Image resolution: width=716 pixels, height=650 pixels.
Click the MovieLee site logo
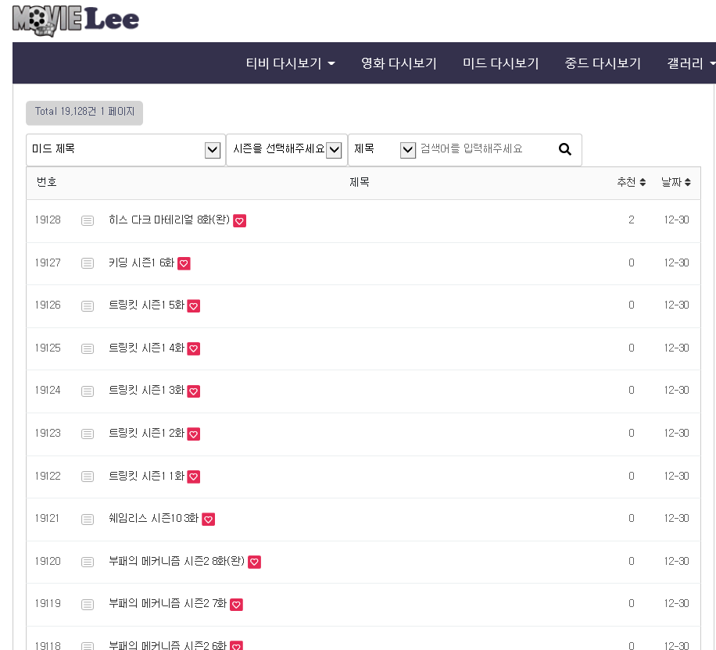pyautogui.click(x=76, y=21)
